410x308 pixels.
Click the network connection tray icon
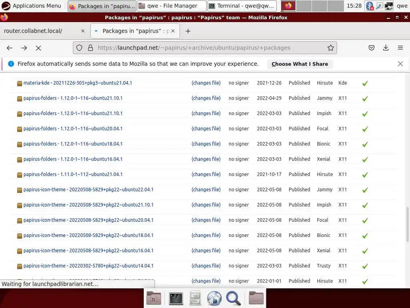coord(388,6)
